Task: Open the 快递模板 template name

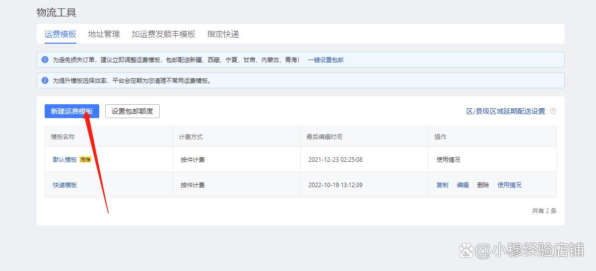Action: [65, 185]
